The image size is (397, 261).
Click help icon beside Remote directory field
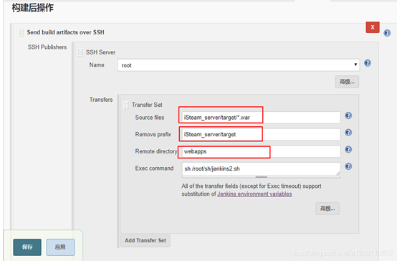[x=348, y=150]
